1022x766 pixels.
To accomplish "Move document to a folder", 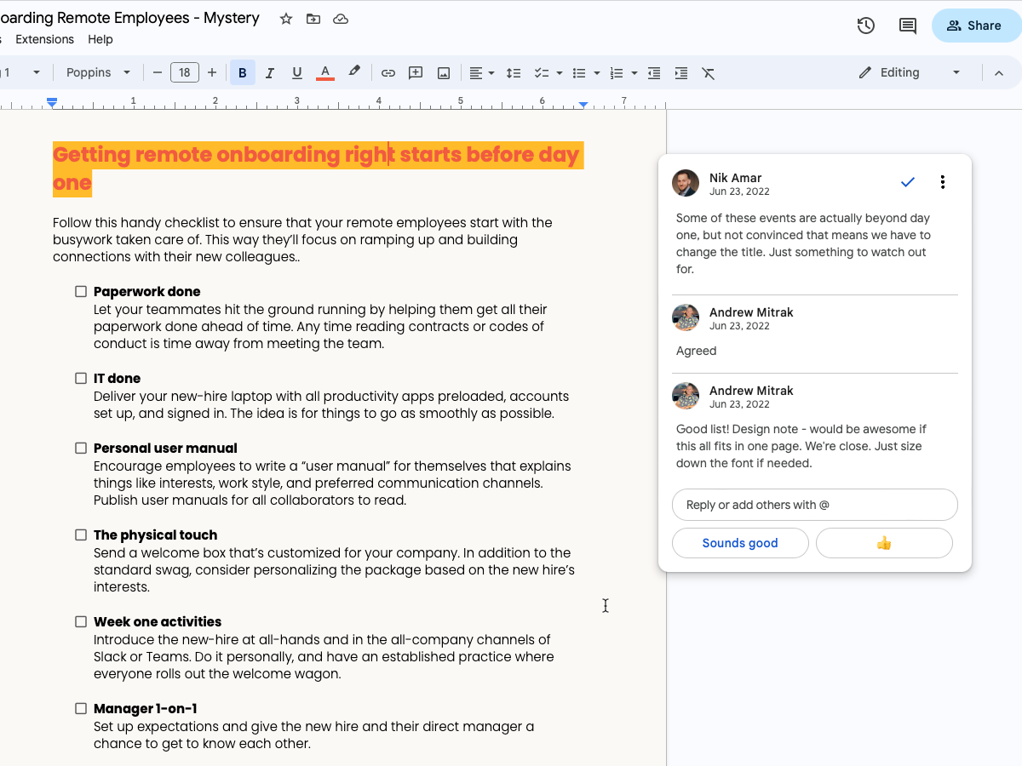I will pos(313,19).
